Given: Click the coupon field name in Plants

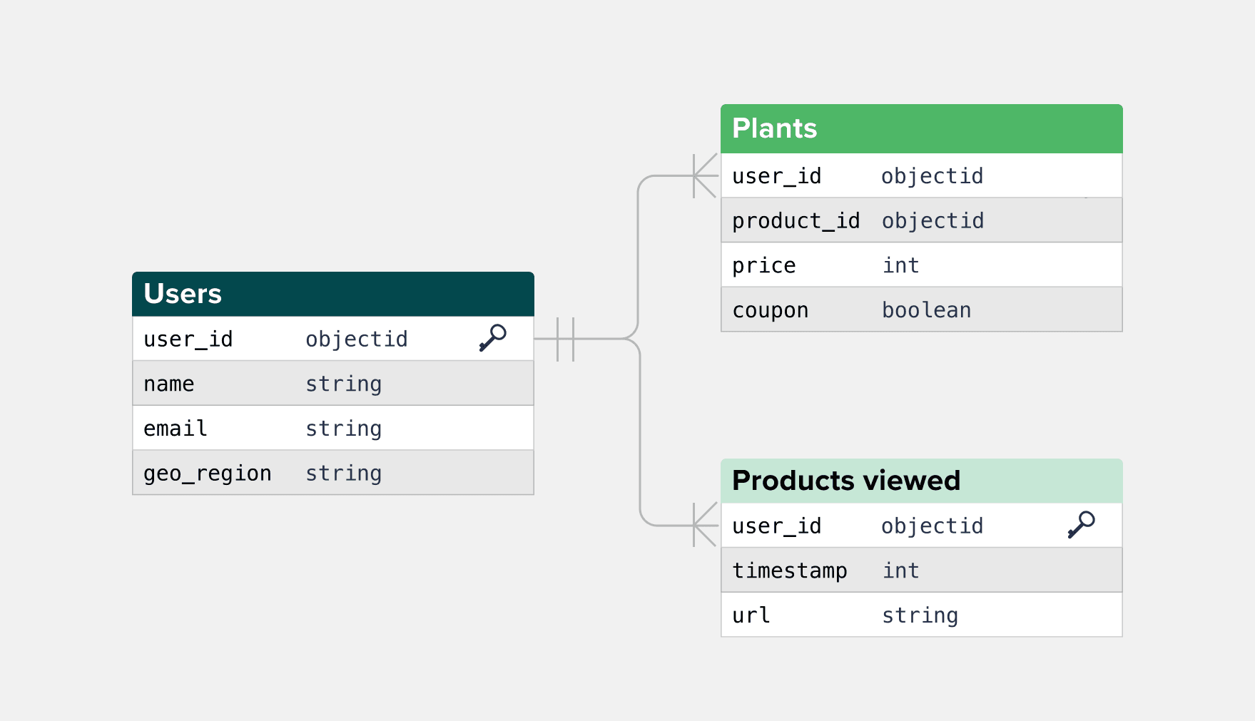Looking at the screenshot, I should pos(771,310).
